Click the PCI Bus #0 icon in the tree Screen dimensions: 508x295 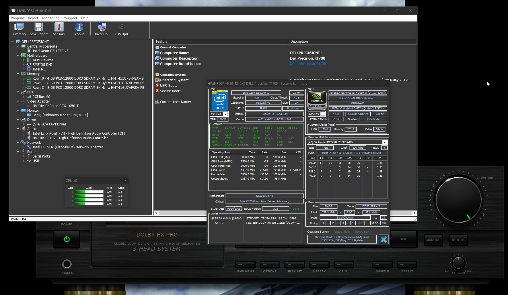tap(29, 97)
